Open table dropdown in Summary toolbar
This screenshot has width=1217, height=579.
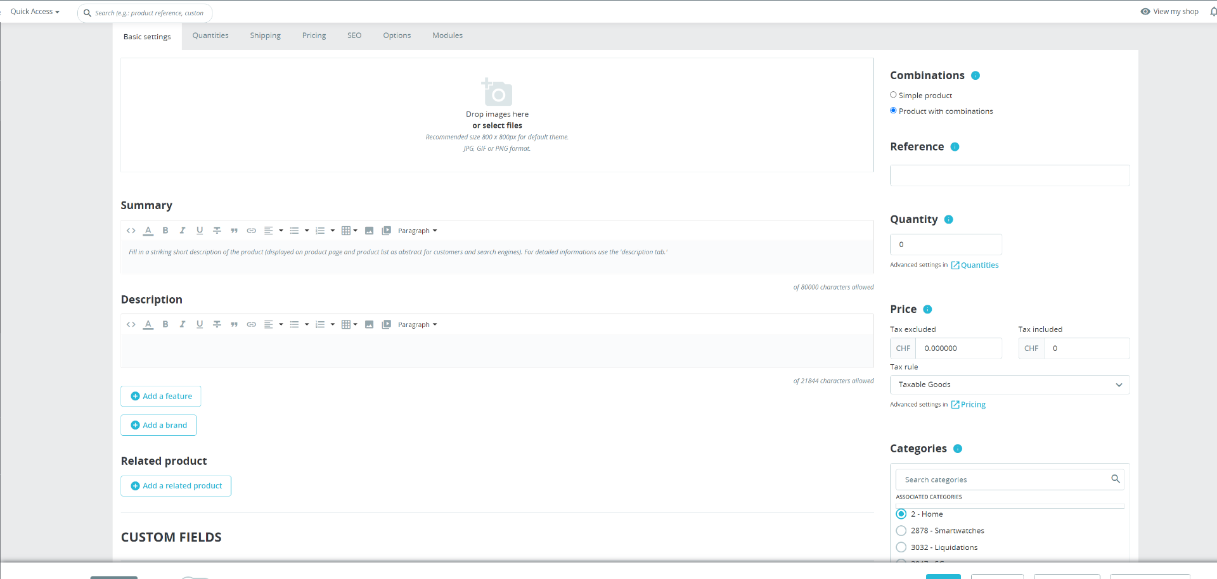(349, 231)
